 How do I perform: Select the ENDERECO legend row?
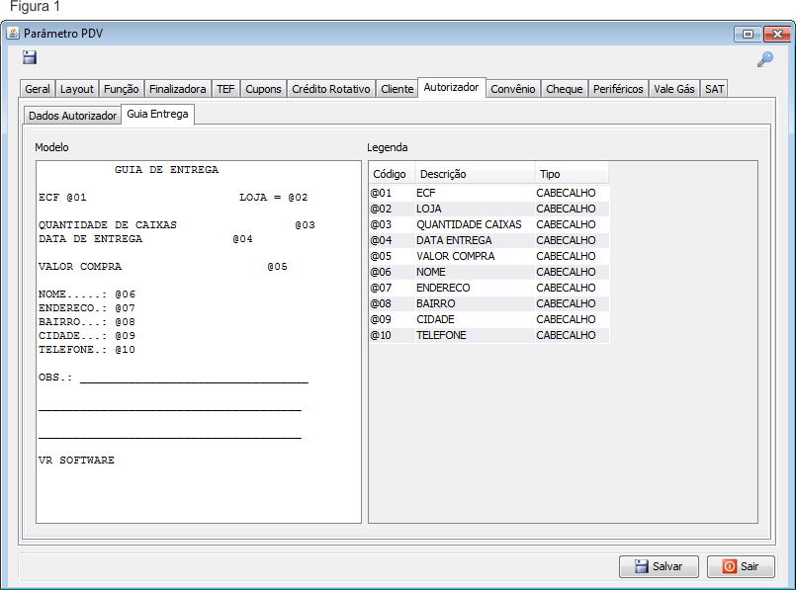coord(488,288)
